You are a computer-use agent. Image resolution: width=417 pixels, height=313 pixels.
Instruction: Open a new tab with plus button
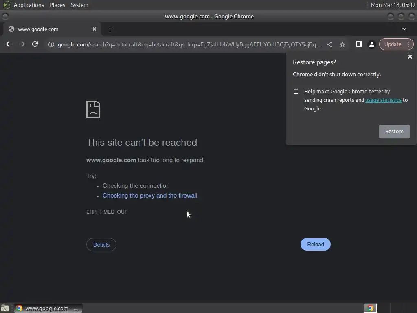pos(110,29)
